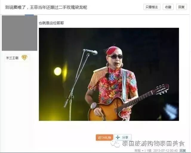Click the orange 送TA礼物 button
Viewport: 191px width, 153px height.
[x=104, y=138]
